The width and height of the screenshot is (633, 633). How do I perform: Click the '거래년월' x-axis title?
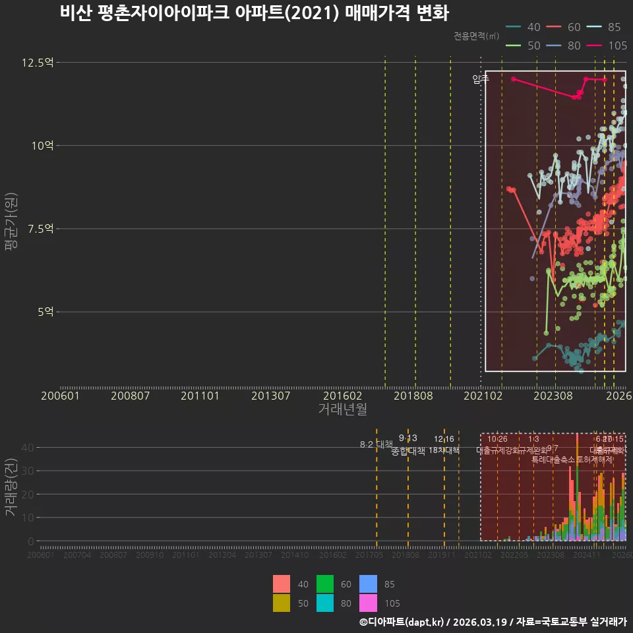[x=343, y=409]
